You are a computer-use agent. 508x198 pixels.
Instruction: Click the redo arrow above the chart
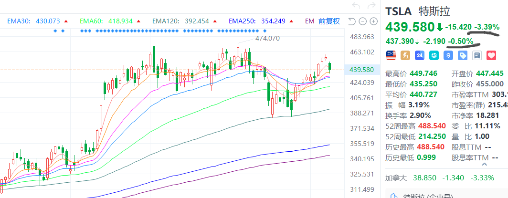371,6
